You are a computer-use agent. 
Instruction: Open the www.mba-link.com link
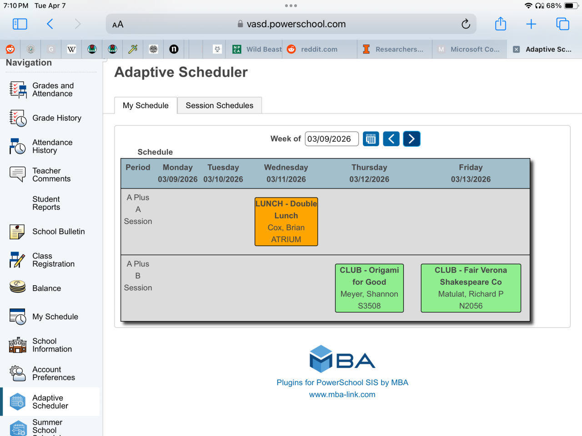click(342, 395)
